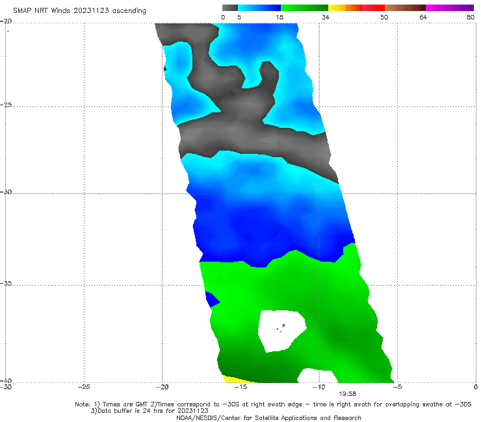This screenshot has height=422, width=481.
Task: Click the color bar label '18'
Action: 279,17
